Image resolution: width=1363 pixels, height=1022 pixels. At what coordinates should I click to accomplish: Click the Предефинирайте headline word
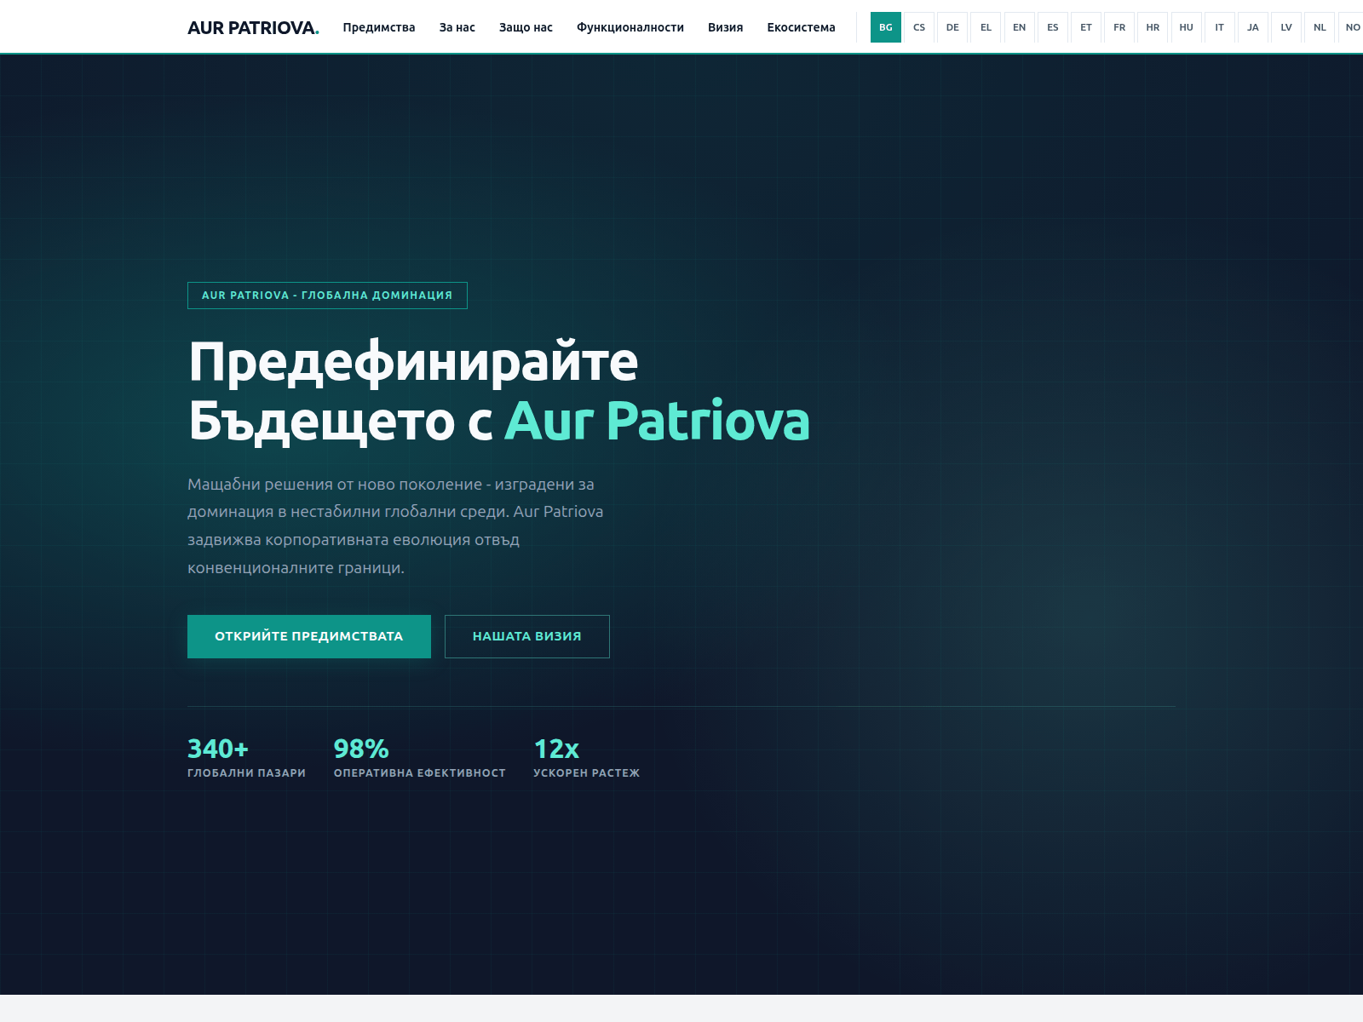[413, 363]
